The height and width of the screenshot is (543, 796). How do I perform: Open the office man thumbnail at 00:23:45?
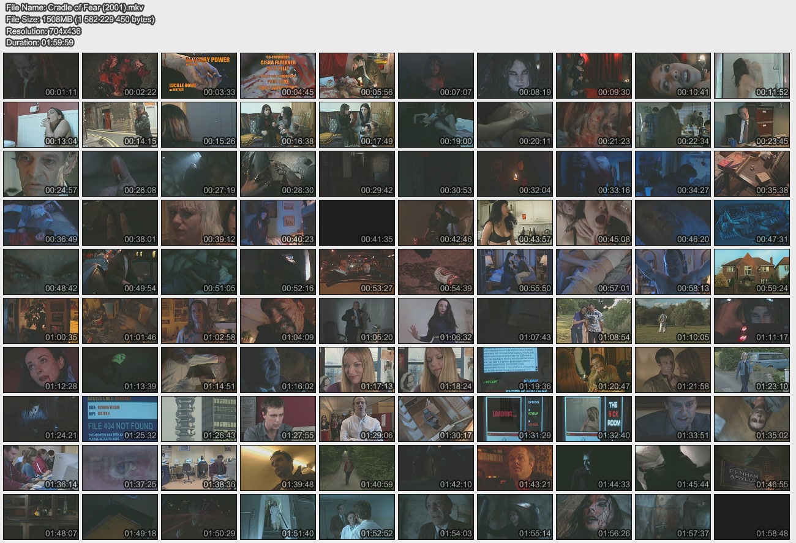(752, 124)
